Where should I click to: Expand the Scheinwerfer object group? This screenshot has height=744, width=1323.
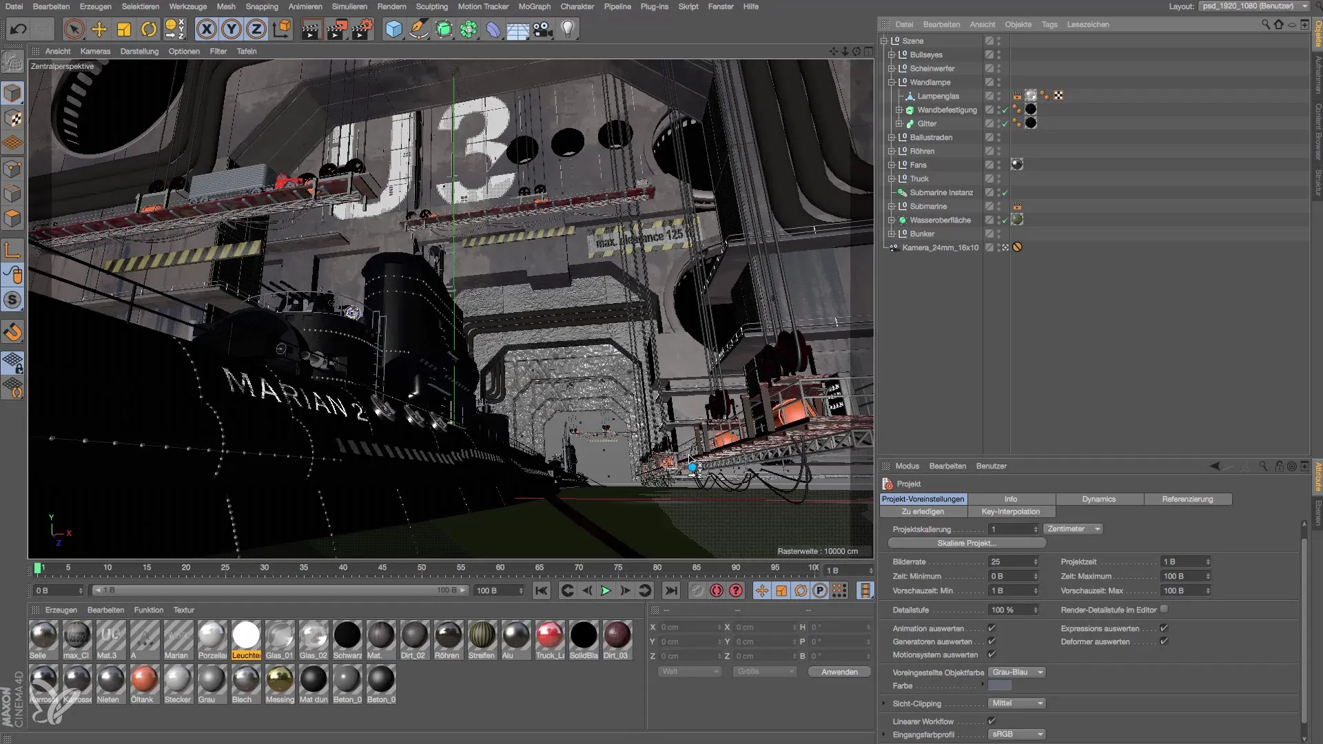point(891,68)
